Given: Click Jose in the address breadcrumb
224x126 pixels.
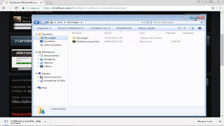Looking at the screenshot, I should tap(60, 22).
